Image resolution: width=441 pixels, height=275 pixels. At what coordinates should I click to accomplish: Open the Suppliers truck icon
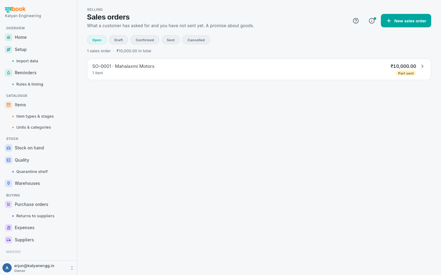click(9, 240)
